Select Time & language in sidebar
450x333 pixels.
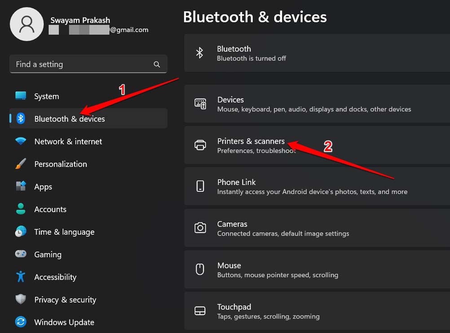point(64,232)
